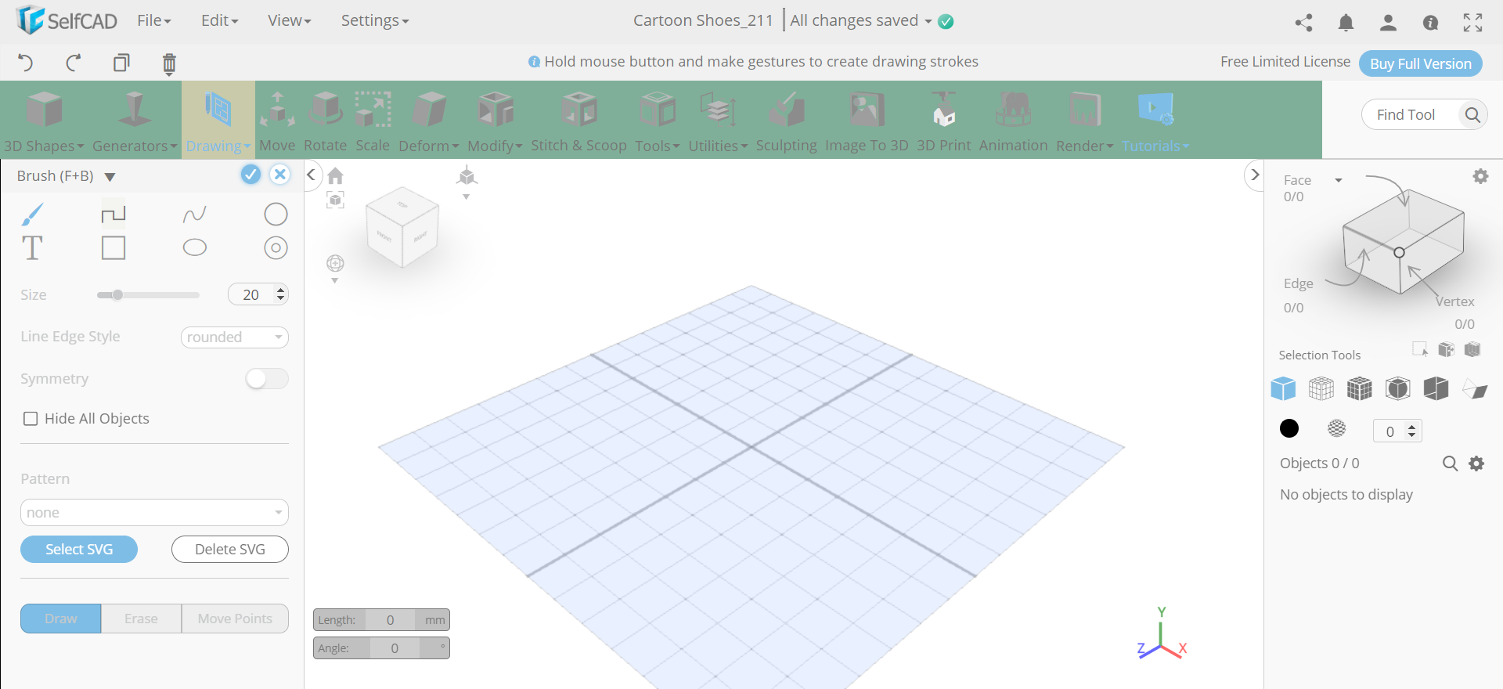Open the user account icon
Screen dimensions: 1503x689
tap(1388, 23)
